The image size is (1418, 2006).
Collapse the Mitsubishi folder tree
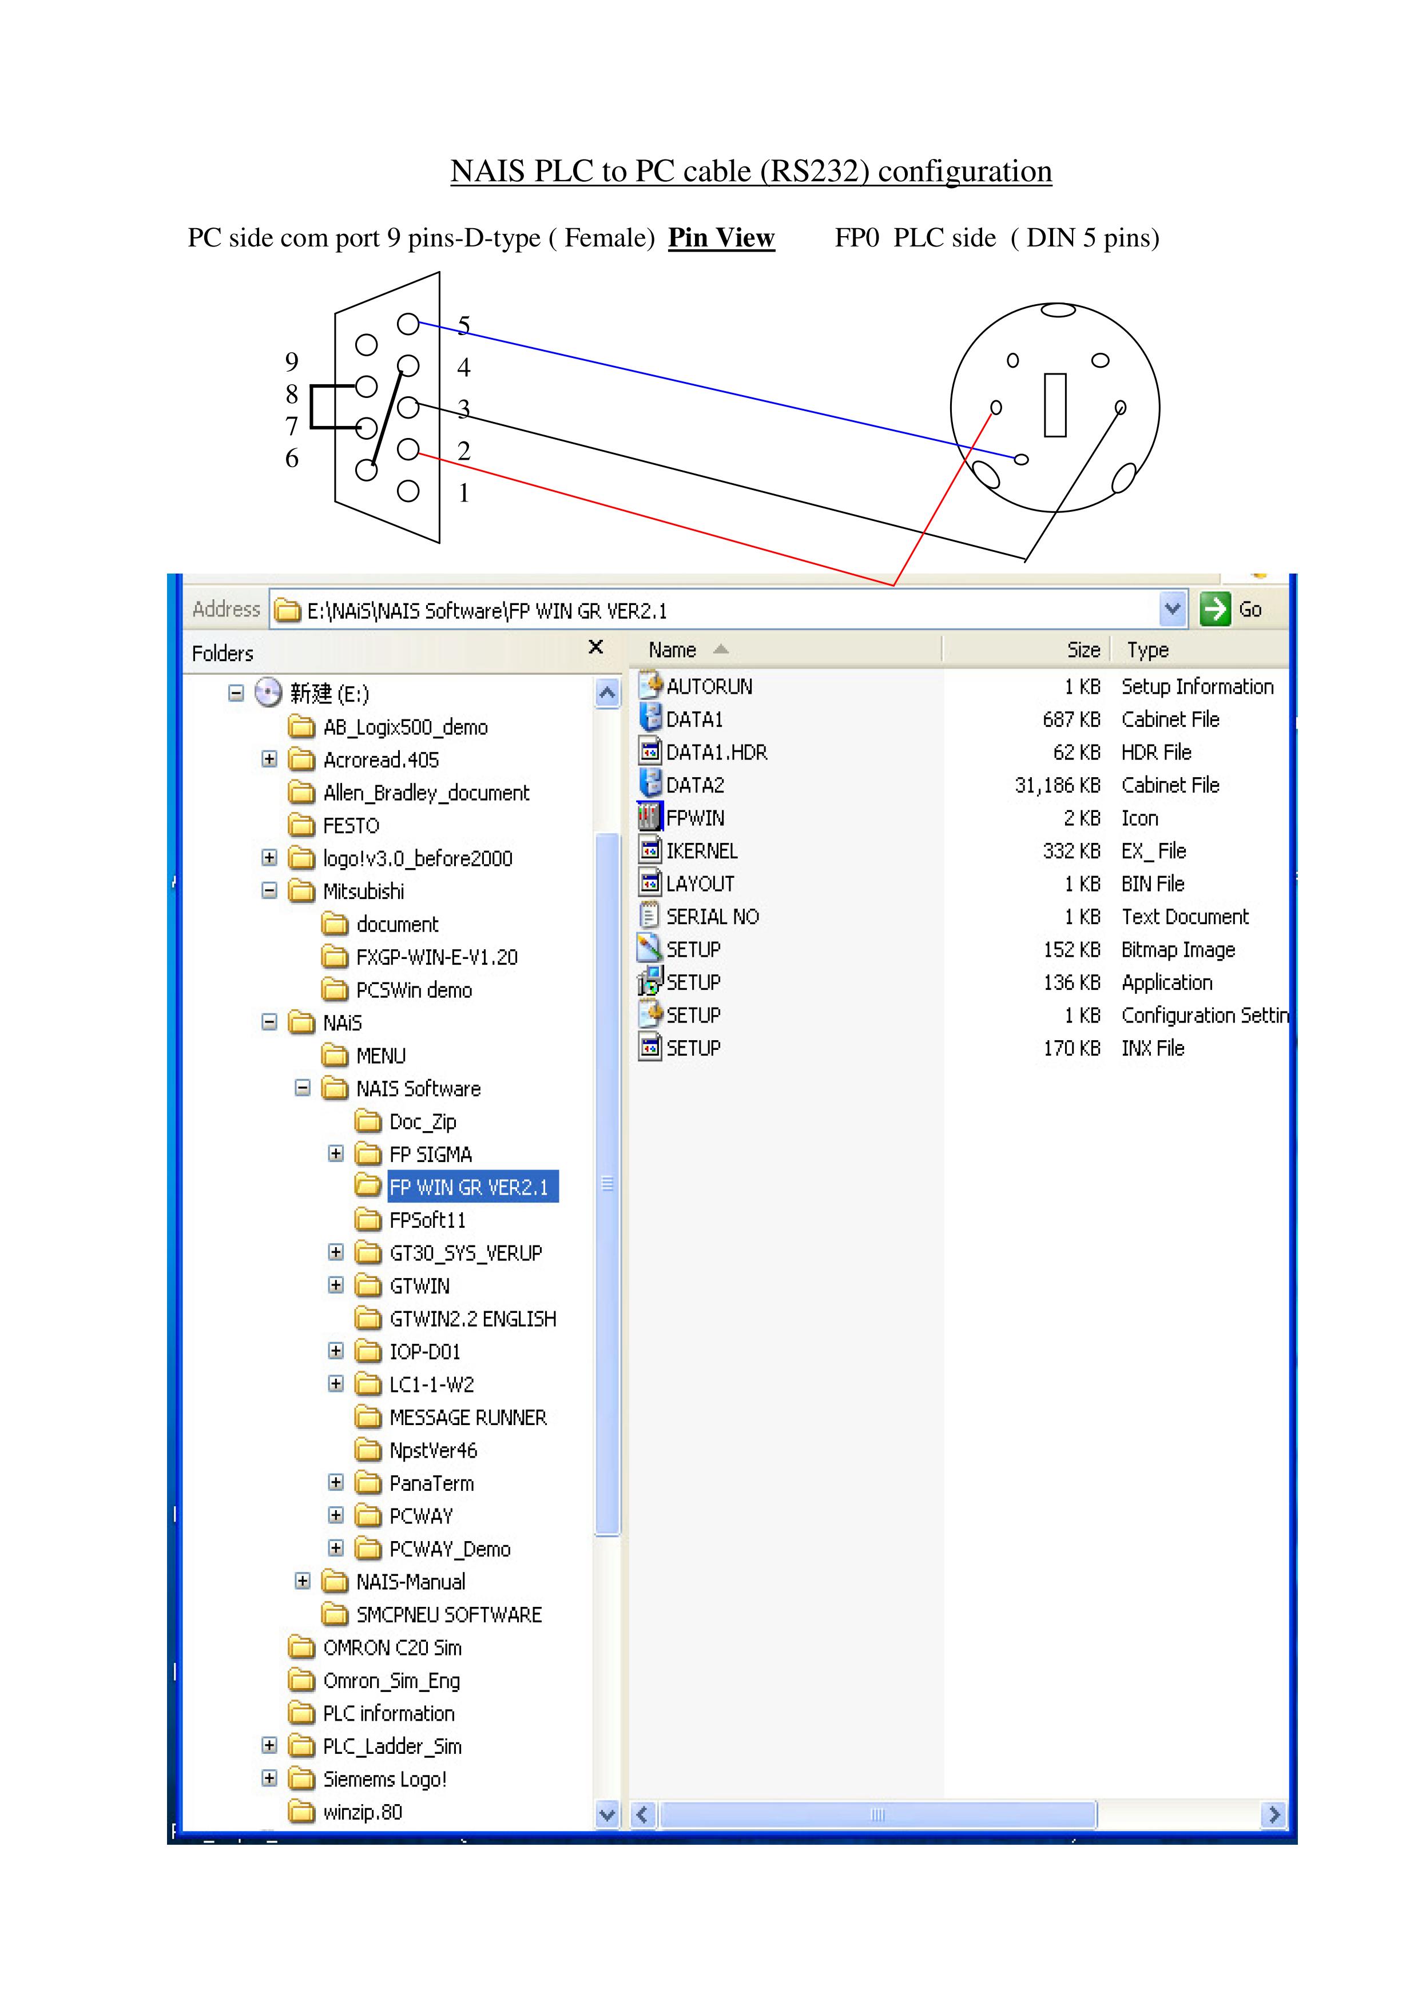269,890
